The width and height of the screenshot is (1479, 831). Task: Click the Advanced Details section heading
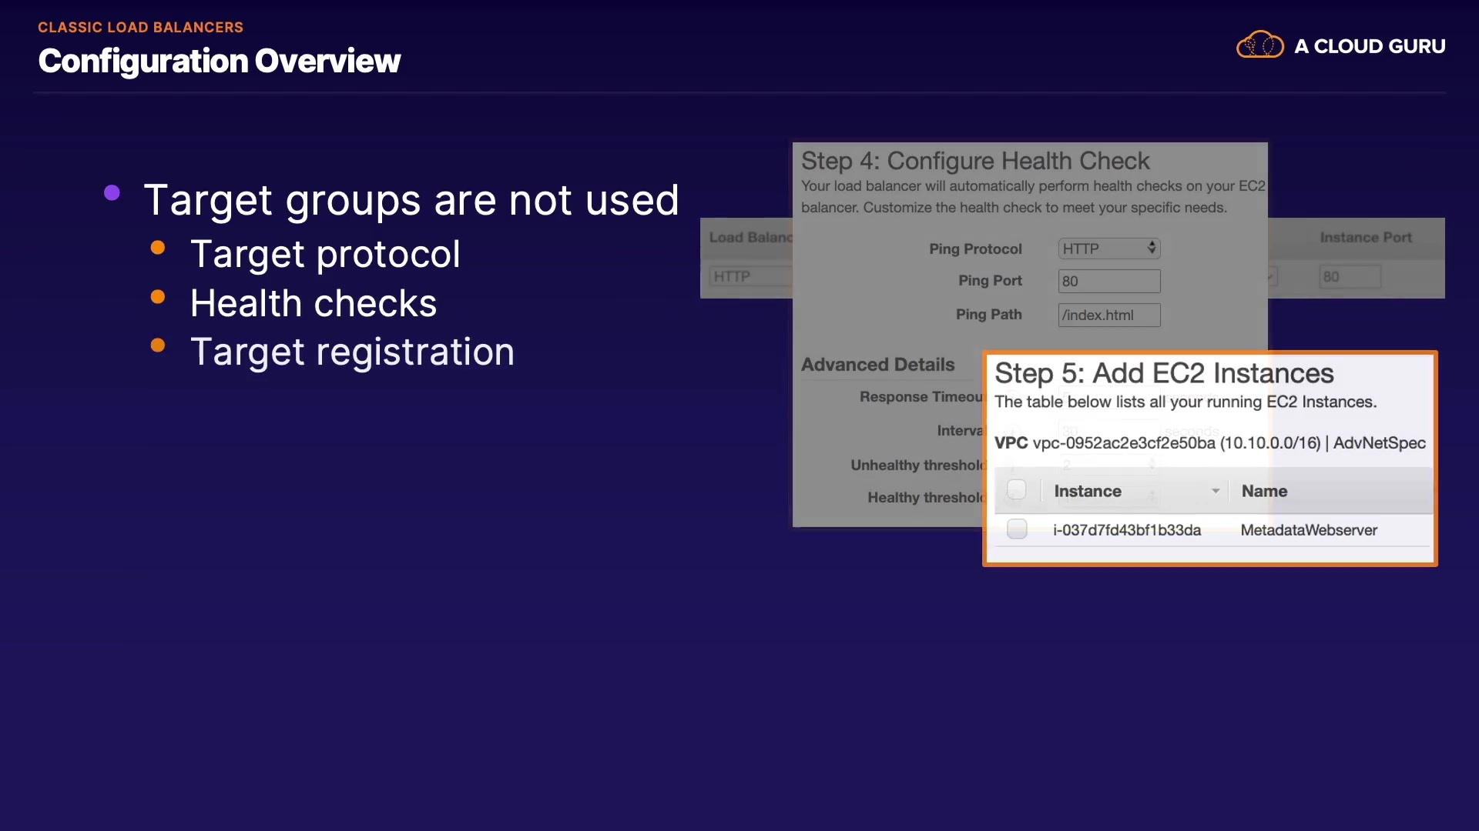[877, 365]
